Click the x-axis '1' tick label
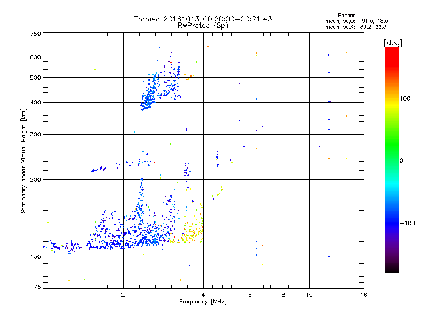 (x=43, y=295)
